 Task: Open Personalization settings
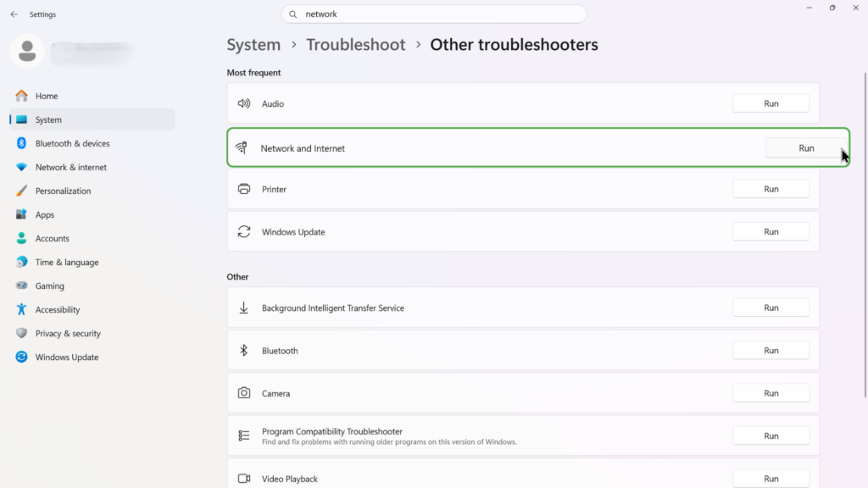pyautogui.click(x=92, y=191)
